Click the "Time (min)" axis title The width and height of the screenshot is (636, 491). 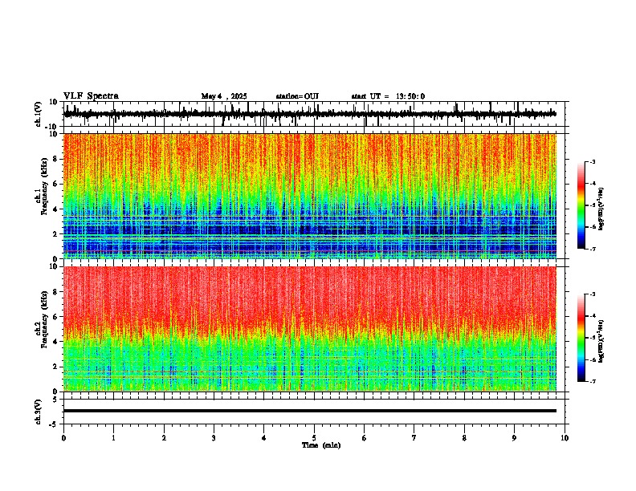[x=321, y=445]
